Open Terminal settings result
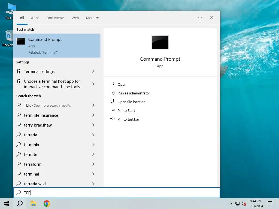 (57, 72)
